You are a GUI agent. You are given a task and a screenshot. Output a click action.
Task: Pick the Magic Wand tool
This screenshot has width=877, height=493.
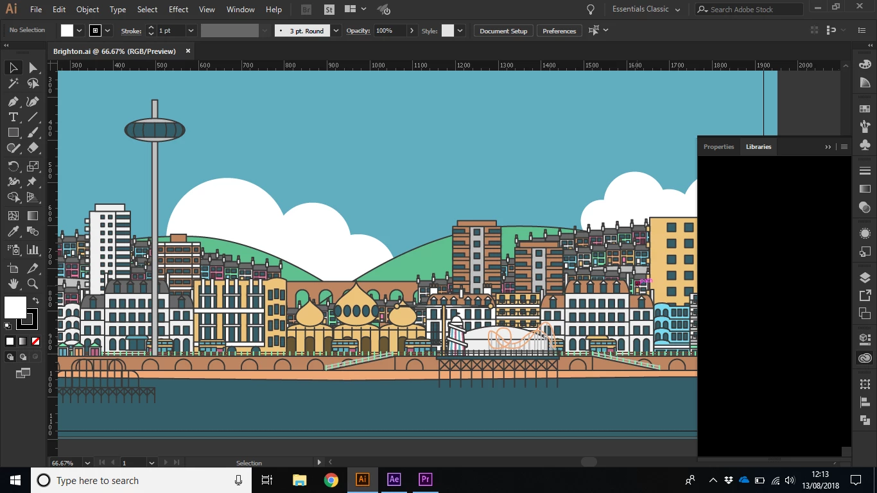(x=13, y=83)
